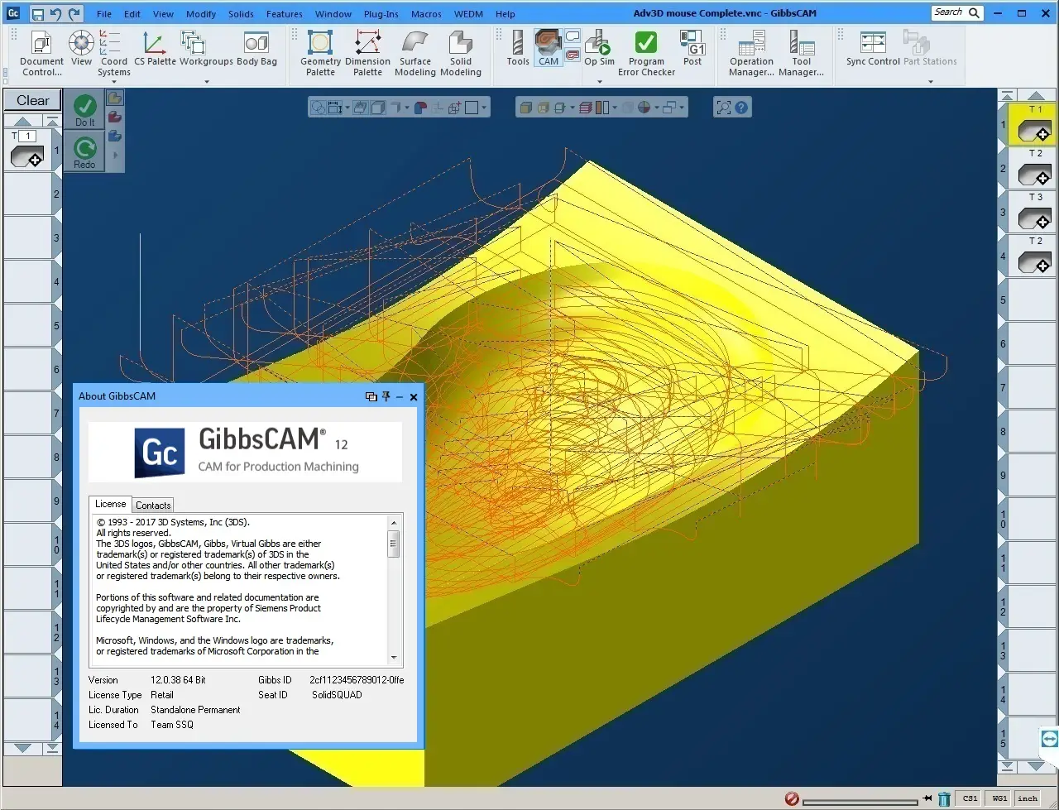Open the help icon in viewport toolbar
Screen dimensions: 1059x810
pos(741,108)
